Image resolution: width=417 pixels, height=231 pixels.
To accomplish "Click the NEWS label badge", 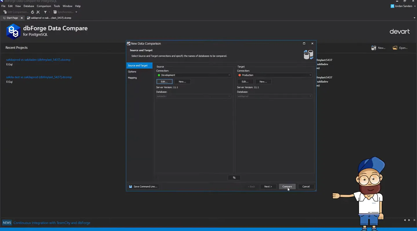I will click(x=7, y=223).
